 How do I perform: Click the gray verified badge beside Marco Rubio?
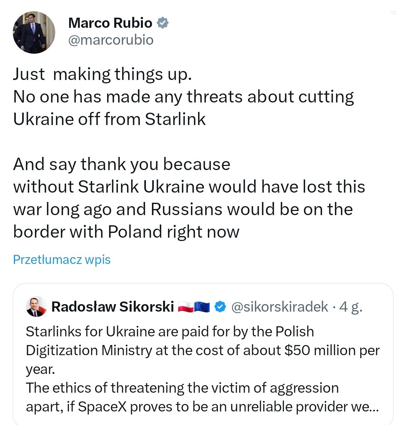coord(162,23)
